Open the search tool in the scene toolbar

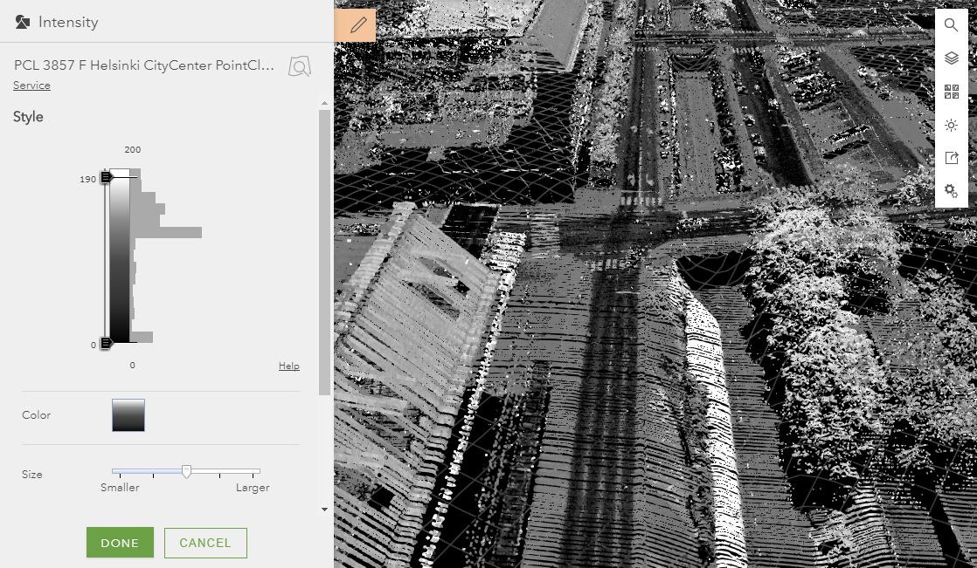951,25
